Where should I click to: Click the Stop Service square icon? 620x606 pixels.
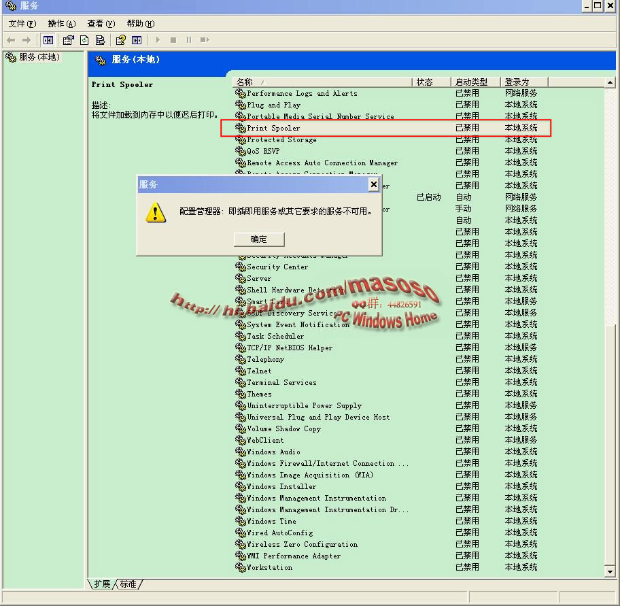(173, 40)
